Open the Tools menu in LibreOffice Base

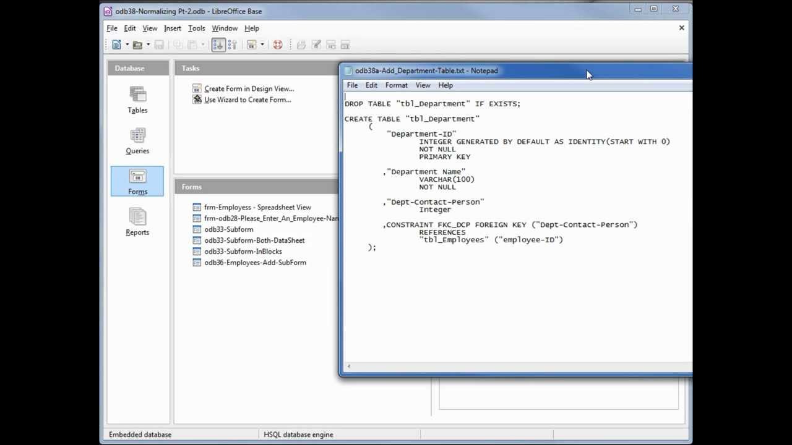click(197, 28)
